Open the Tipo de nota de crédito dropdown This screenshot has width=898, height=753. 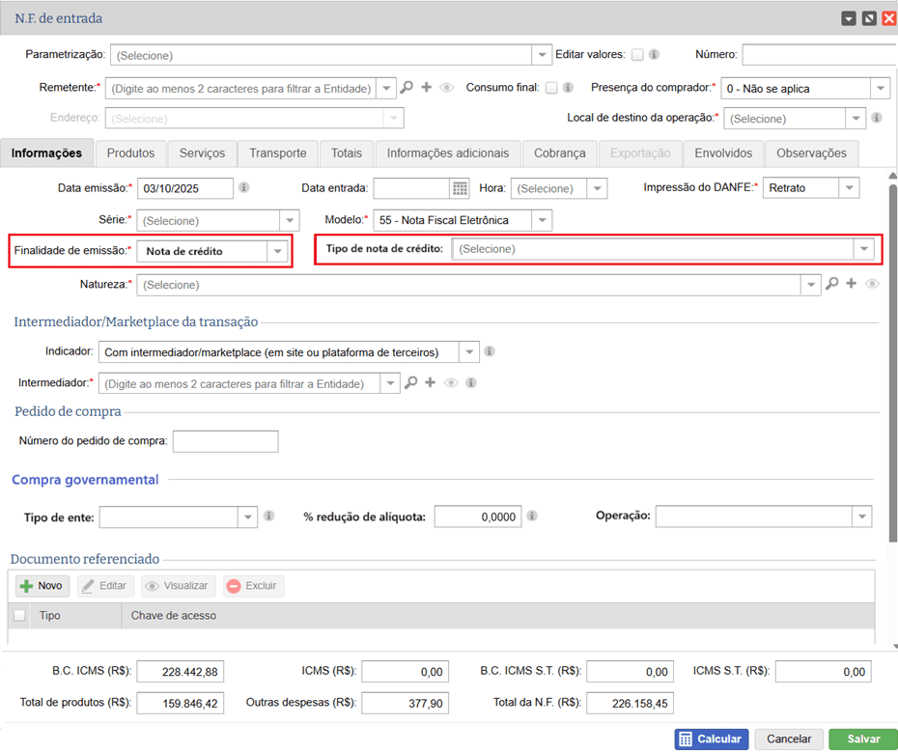point(863,249)
